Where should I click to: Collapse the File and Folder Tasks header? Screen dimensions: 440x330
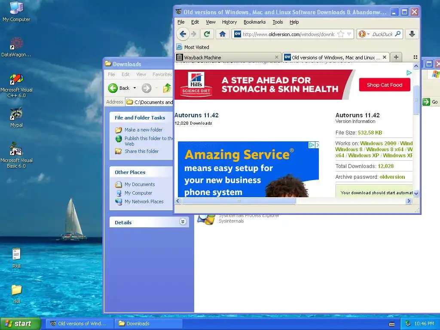click(141, 118)
